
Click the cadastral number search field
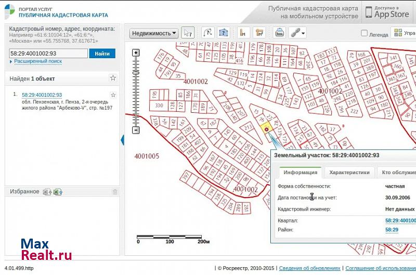click(48, 53)
